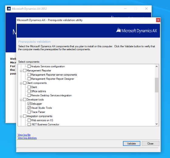
Task: Select the Client tree label
Action: (34, 87)
